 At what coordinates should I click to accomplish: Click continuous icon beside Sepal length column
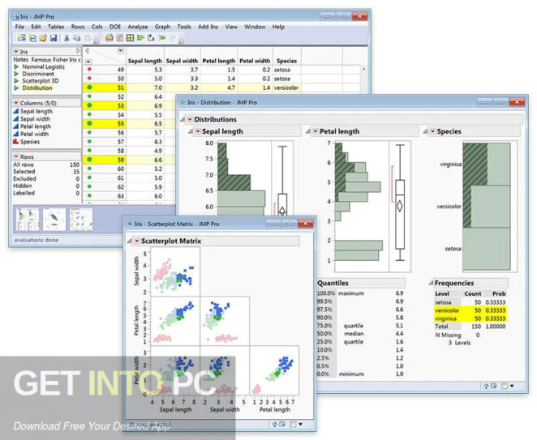pyautogui.click(x=15, y=111)
